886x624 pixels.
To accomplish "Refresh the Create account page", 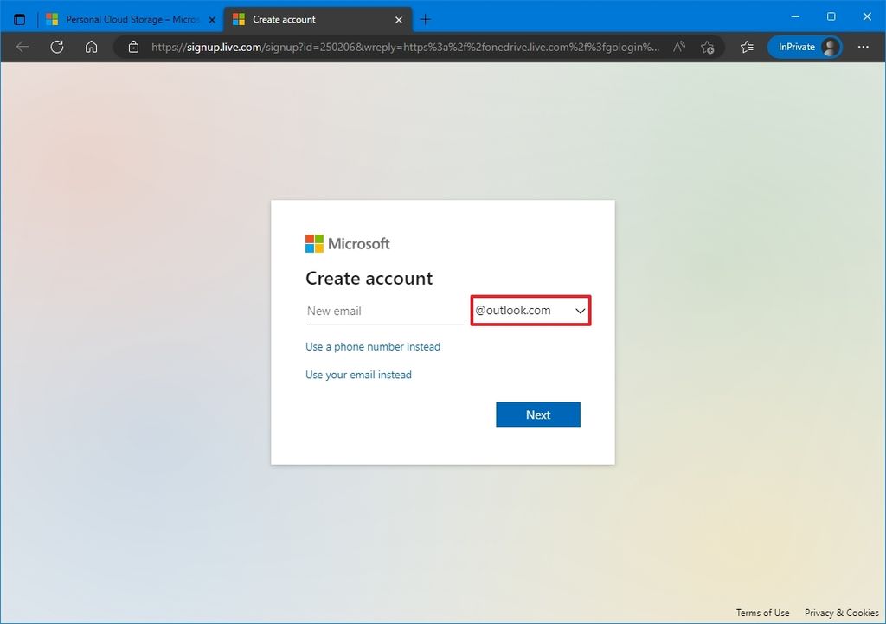I will (x=57, y=47).
